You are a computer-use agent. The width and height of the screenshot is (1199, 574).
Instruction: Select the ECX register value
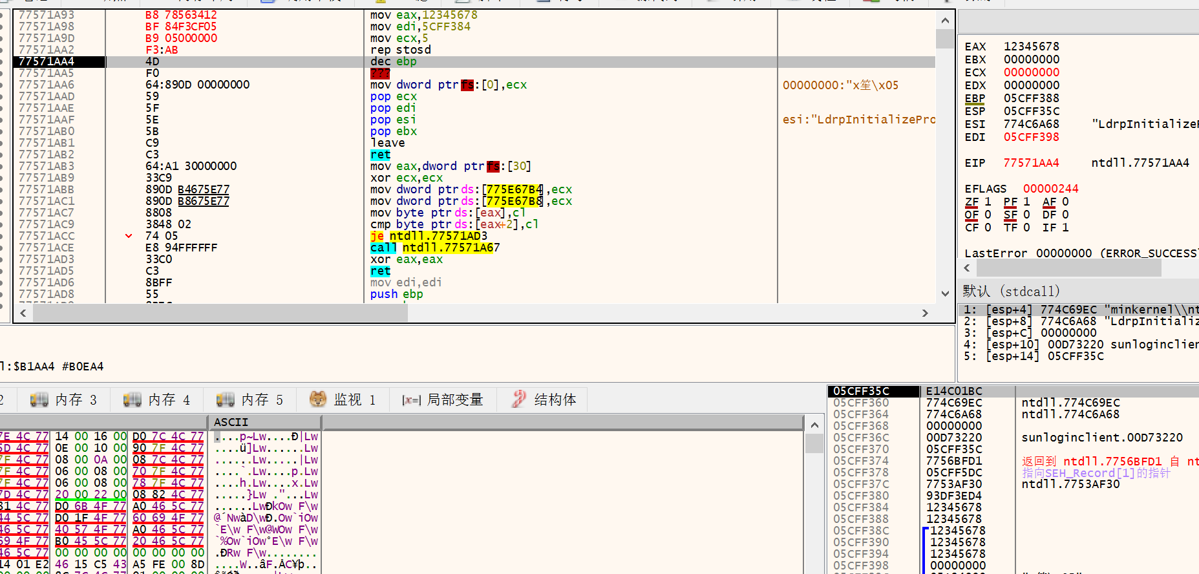[x=1032, y=72]
